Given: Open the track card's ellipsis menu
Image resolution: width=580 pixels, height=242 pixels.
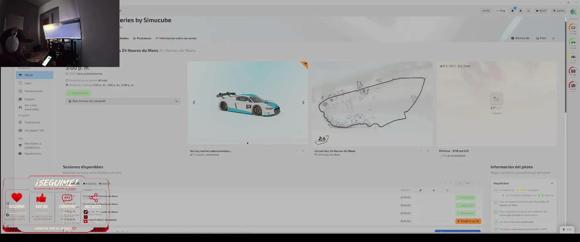Looking at the screenshot, I should 421,151.
